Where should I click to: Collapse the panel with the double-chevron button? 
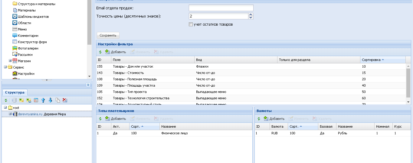tap(88, 85)
